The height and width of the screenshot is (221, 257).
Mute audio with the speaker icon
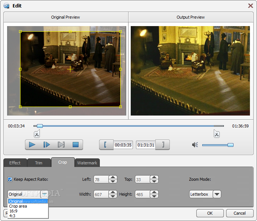[195, 145]
